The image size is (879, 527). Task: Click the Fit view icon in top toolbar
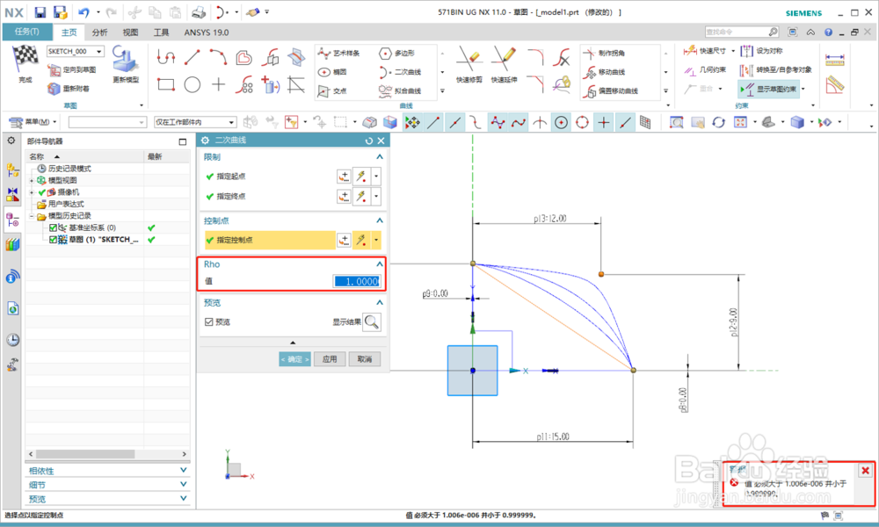pos(740,122)
